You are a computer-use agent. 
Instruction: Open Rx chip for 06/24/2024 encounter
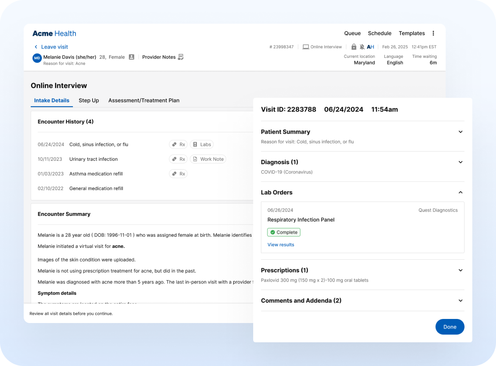pyautogui.click(x=178, y=144)
